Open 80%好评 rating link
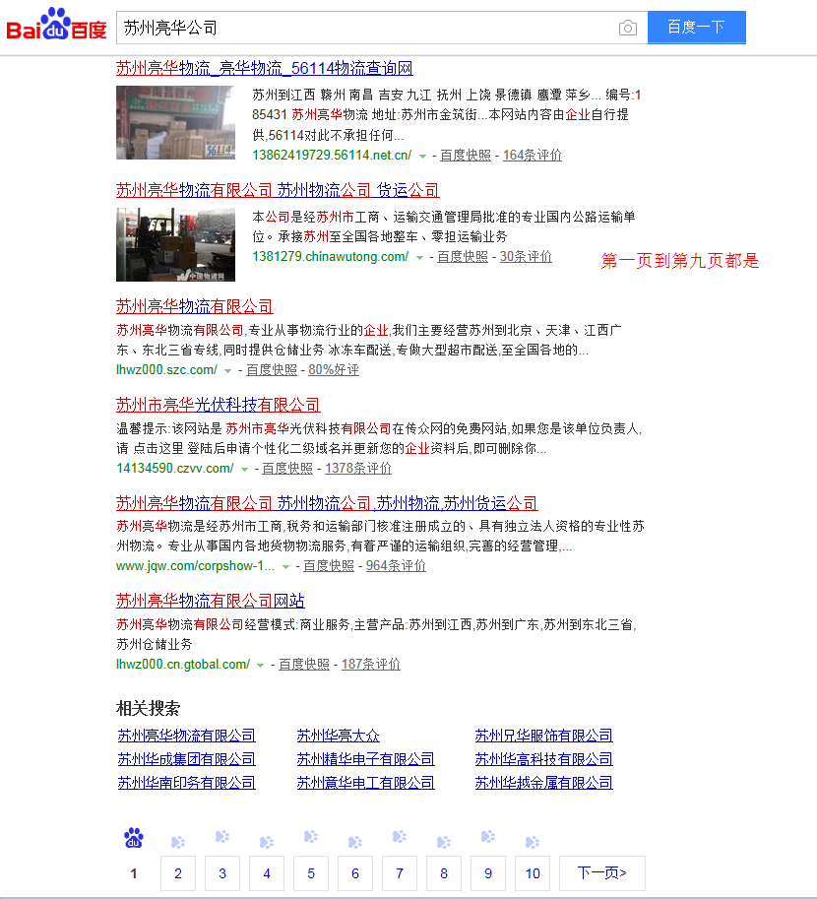The height and width of the screenshot is (899, 817). (334, 370)
